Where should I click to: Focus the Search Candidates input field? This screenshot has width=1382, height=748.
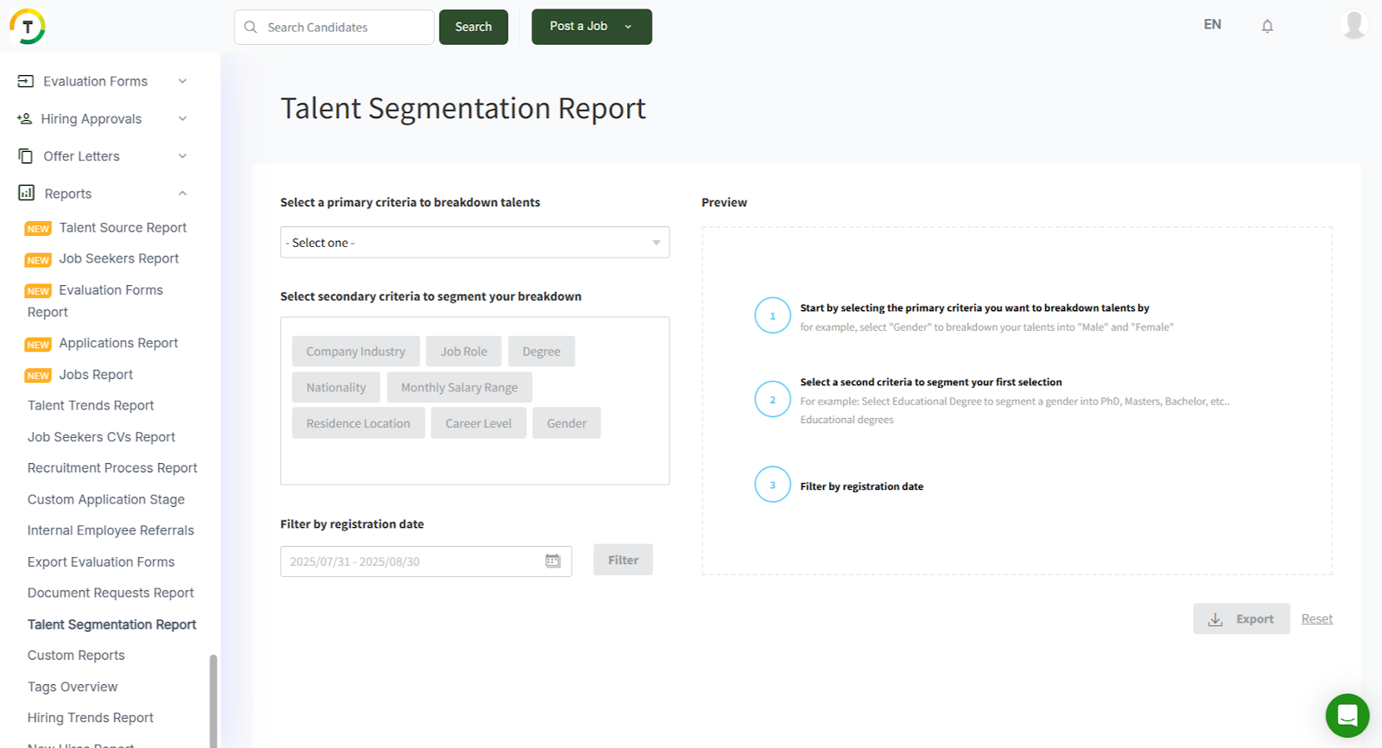pyautogui.click(x=345, y=28)
